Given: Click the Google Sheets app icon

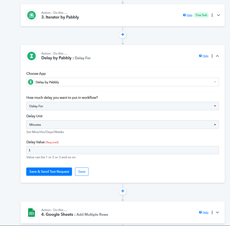Looking at the screenshot, I should (31, 212).
